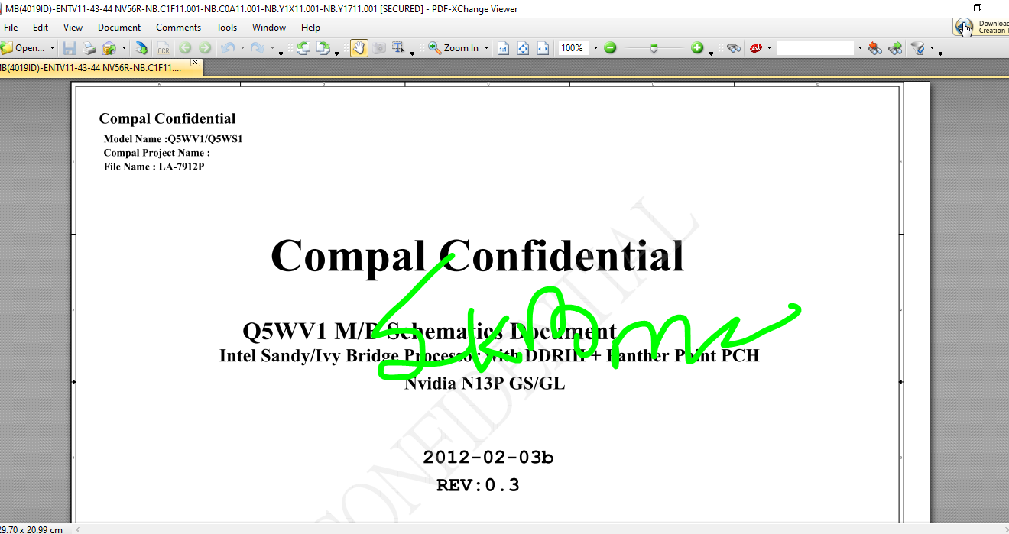Screen dimensions: 1009x534
Task: Click the green minus zoom out button
Action: click(610, 48)
